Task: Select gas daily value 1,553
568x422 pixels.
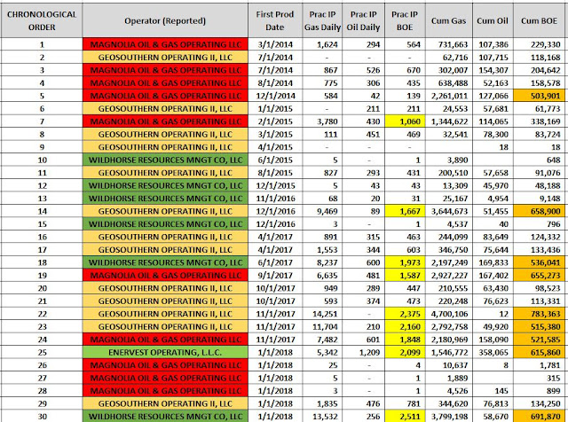Action: click(x=322, y=250)
